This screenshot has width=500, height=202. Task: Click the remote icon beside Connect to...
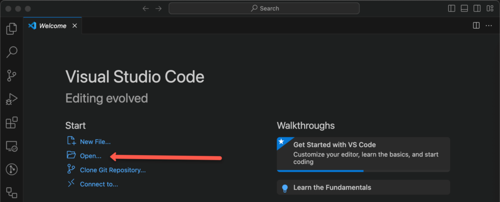point(71,183)
